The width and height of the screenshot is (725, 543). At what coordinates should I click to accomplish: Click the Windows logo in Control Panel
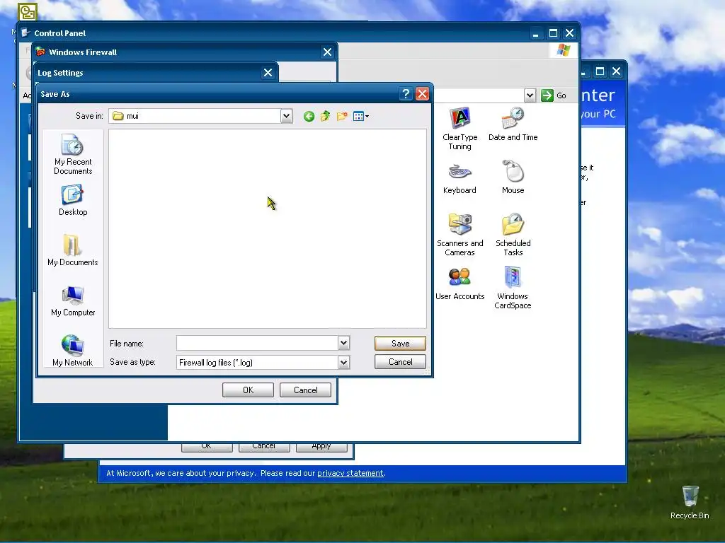pyautogui.click(x=563, y=50)
